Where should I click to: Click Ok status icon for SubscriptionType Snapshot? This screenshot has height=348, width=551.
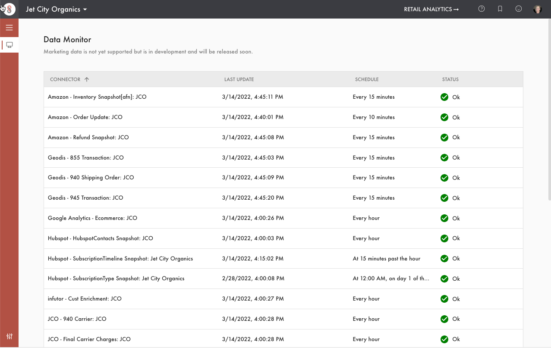point(444,279)
